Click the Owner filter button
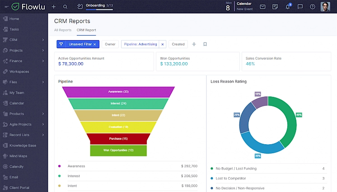Screen dimensions: 337x192 pyautogui.click(x=110, y=44)
